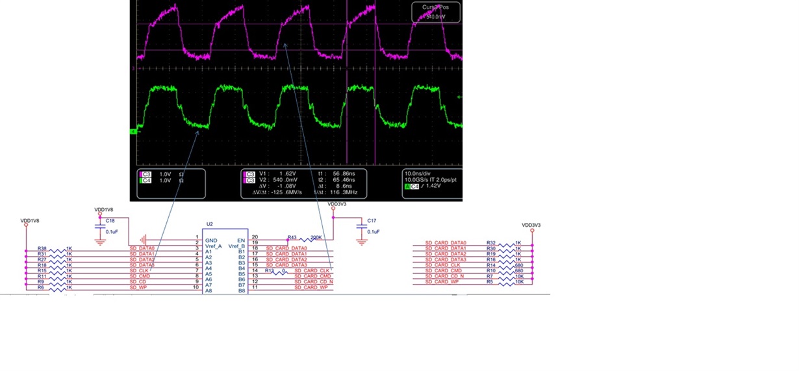
Task: Select the magenta C3 channel badge at 1.0V
Action: tap(146, 173)
